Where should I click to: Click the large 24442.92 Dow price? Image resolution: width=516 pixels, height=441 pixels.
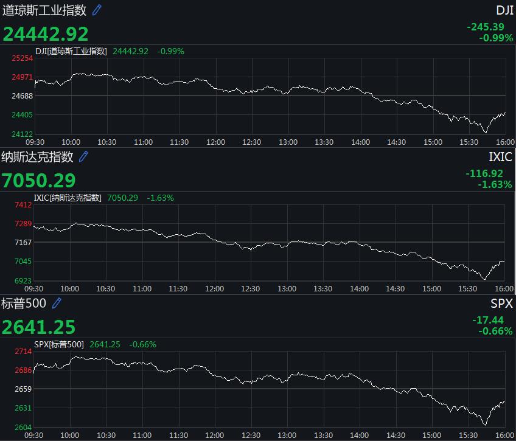pyautogui.click(x=46, y=33)
